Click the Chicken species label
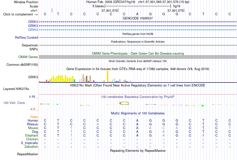 tap(32, 139)
